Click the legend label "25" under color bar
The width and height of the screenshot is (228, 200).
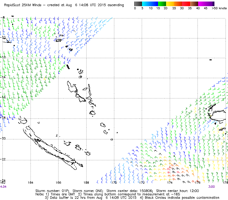point(174,8)
